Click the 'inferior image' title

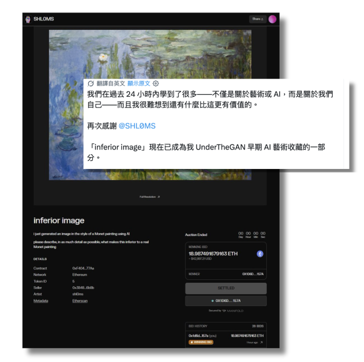pos(58,220)
